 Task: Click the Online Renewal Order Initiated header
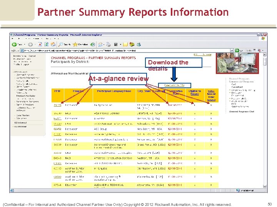tap(211, 95)
